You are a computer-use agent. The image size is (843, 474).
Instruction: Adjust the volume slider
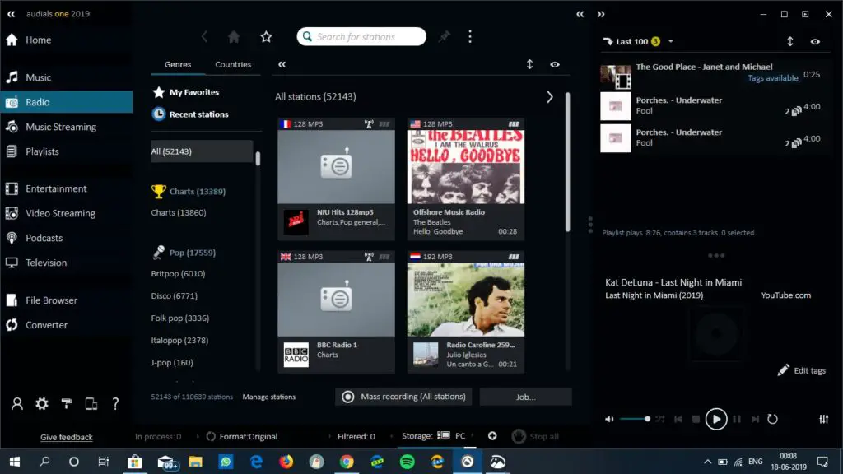pos(635,419)
